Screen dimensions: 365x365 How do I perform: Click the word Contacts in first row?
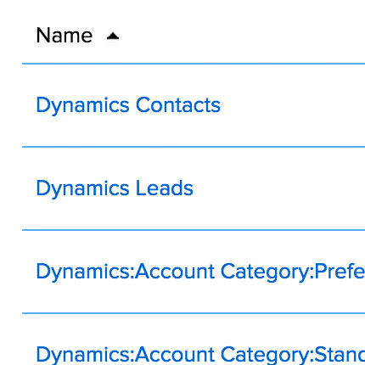178,105
